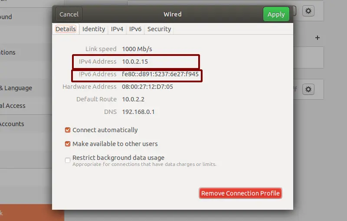Switch to the IPv4 tab

pyautogui.click(x=117, y=29)
